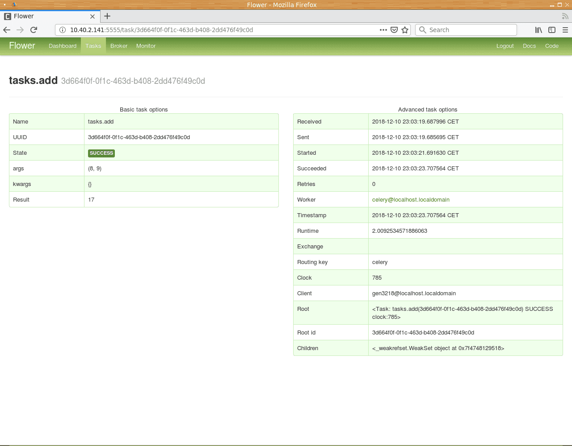Click the Root task description value

click(x=463, y=313)
